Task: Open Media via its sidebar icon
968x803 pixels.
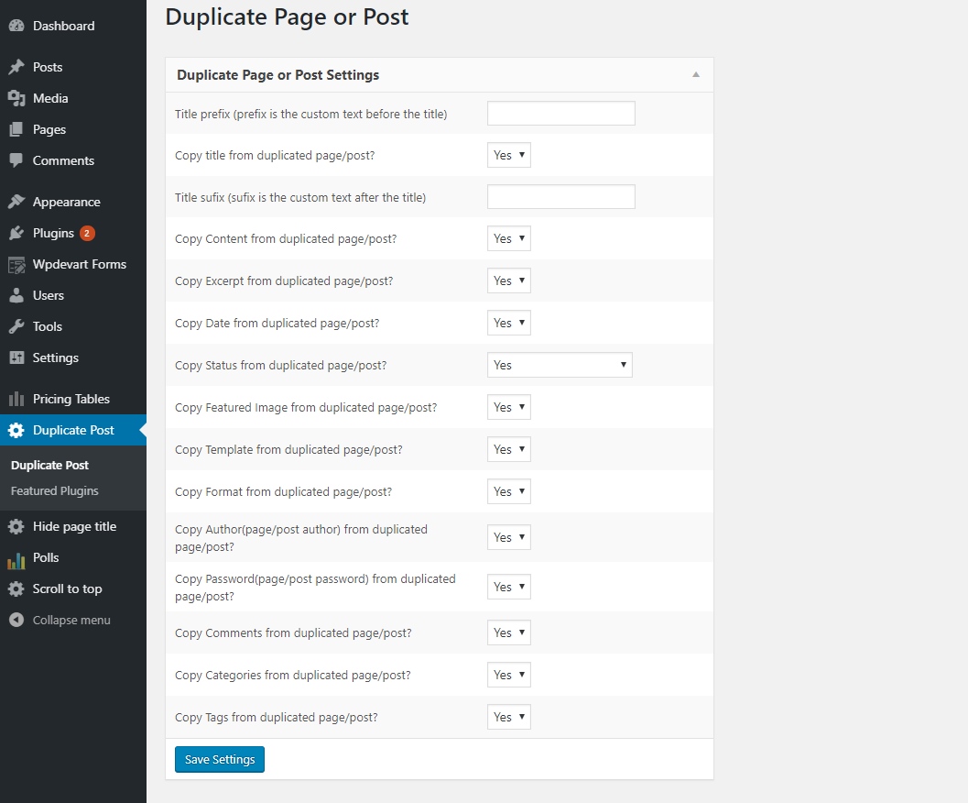Action: 16,98
